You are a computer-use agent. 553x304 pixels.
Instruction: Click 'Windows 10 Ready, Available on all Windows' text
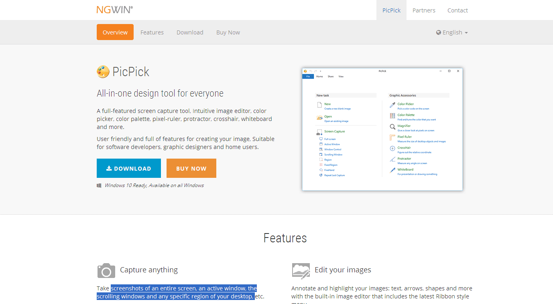(154, 185)
